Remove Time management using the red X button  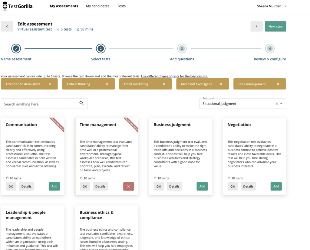tap(128, 186)
